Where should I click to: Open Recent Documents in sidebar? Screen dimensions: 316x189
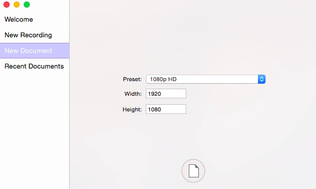[x=34, y=66]
